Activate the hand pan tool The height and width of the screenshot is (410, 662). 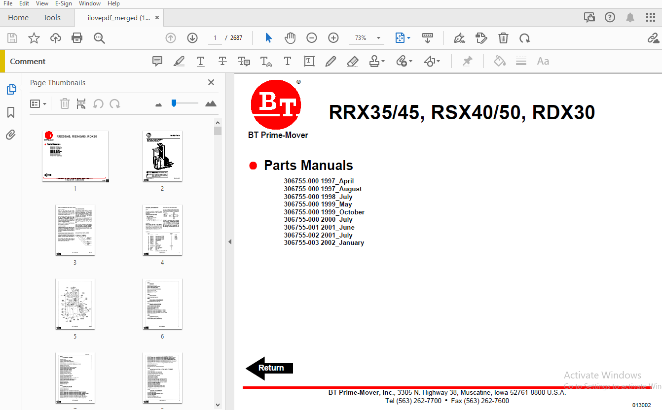coord(290,38)
